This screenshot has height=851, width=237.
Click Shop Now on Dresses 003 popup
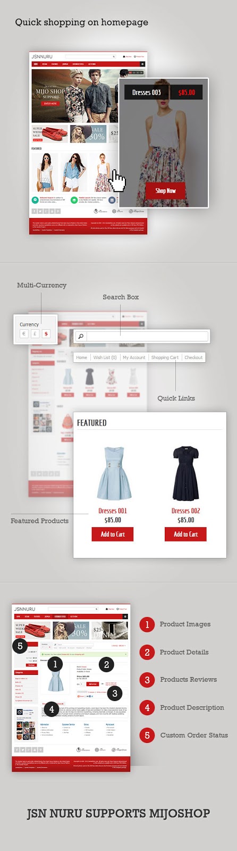point(165,190)
